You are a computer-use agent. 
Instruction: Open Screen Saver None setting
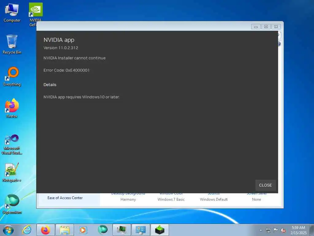[257, 197]
